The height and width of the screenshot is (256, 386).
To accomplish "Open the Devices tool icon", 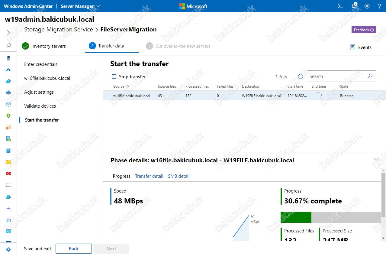I will pos(8,139).
